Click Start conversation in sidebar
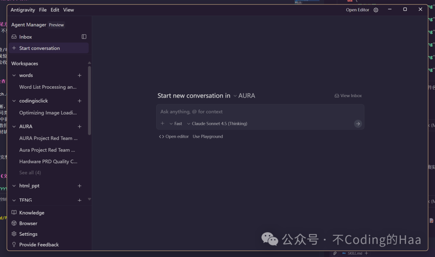 click(49, 48)
